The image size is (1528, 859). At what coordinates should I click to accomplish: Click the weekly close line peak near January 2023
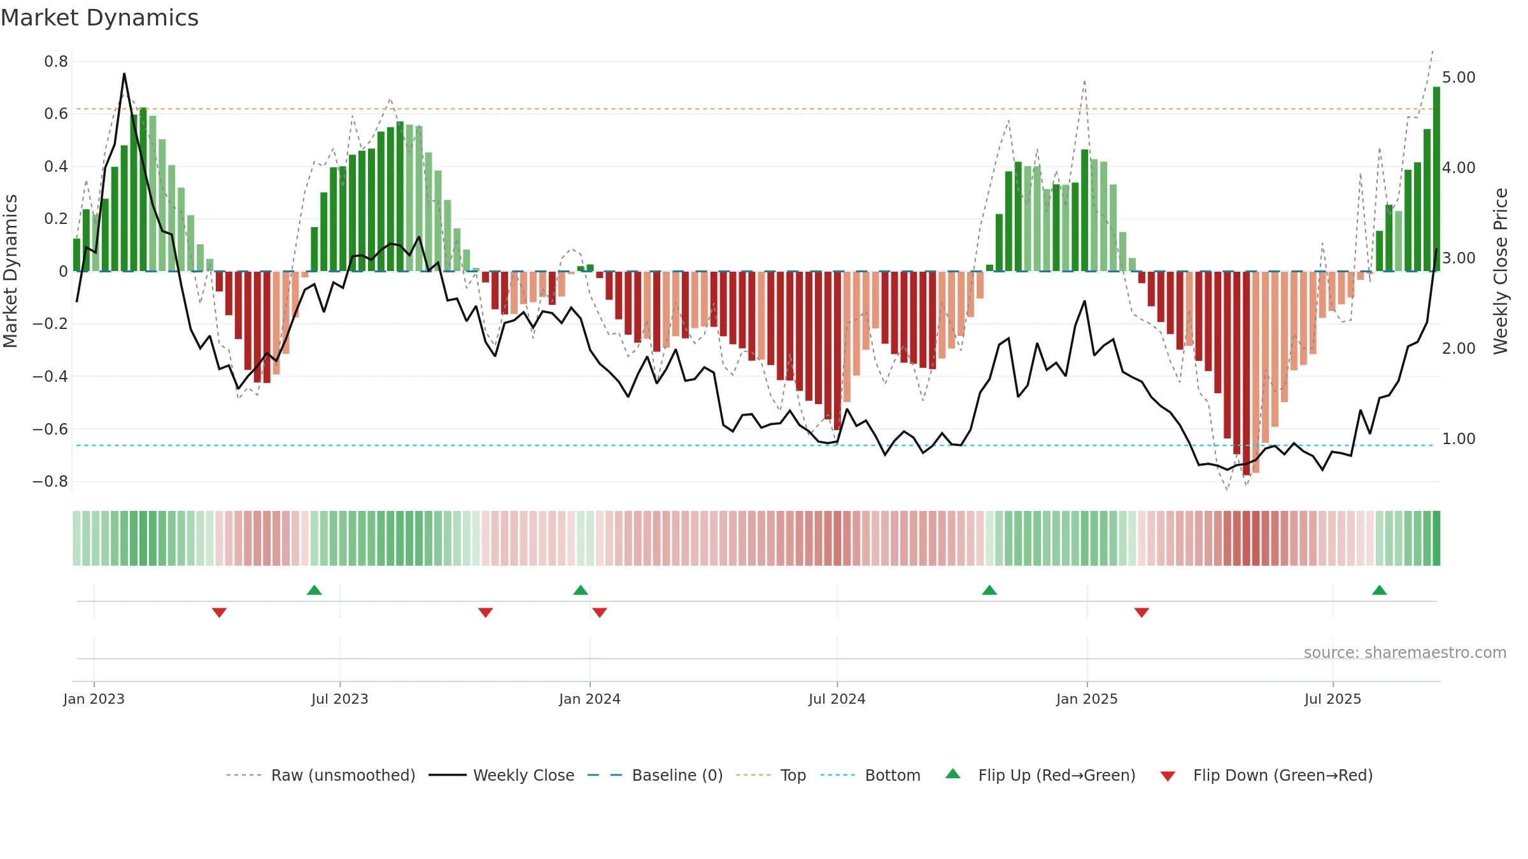124,74
